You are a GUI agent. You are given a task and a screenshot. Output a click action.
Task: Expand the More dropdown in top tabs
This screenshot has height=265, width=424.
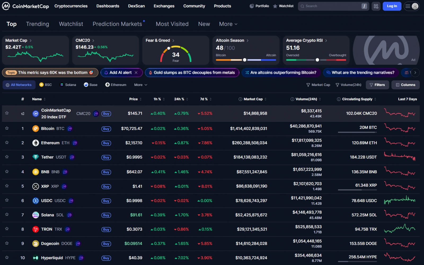(x=228, y=24)
